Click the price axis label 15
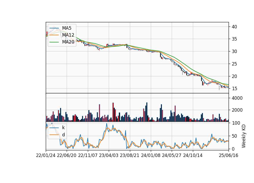 (234, 89)
